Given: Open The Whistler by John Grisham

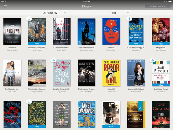Looking at the screenshot, I should (161, 114).
